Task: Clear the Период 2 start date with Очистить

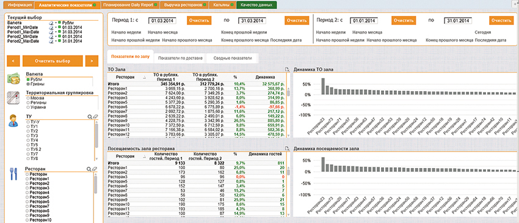Action: click(x=404, y=20)
